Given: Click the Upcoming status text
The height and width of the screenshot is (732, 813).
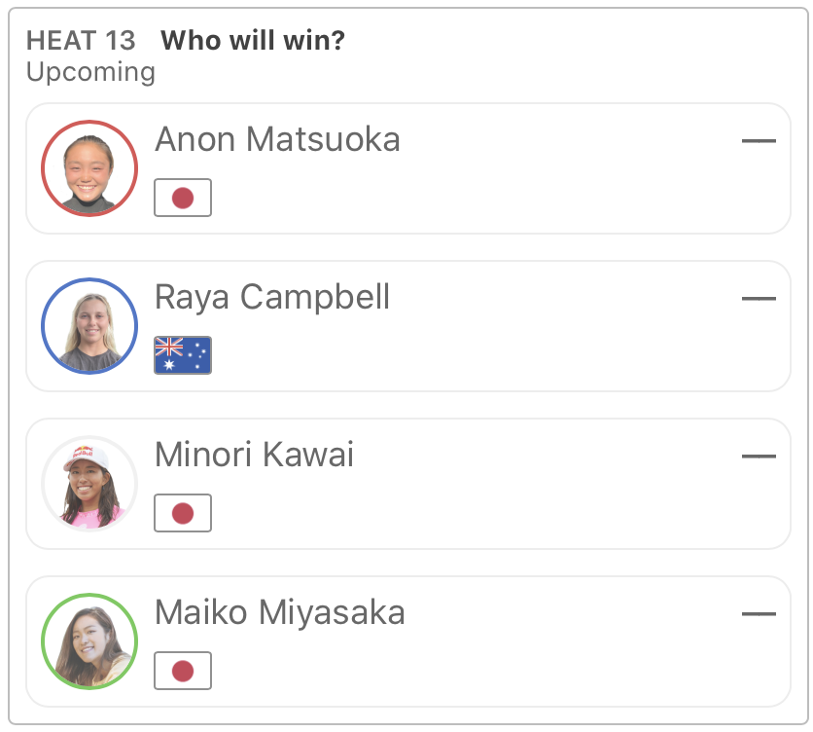Looking at the screenshot, I should click(x=90, y=72).
